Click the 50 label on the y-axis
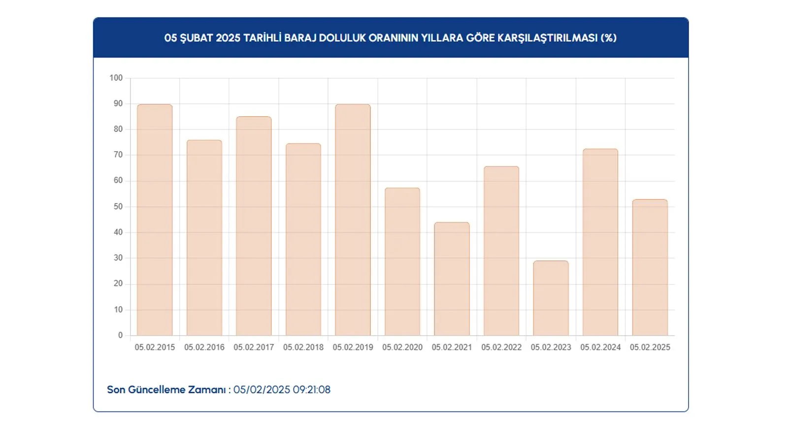 click(118, 207)
